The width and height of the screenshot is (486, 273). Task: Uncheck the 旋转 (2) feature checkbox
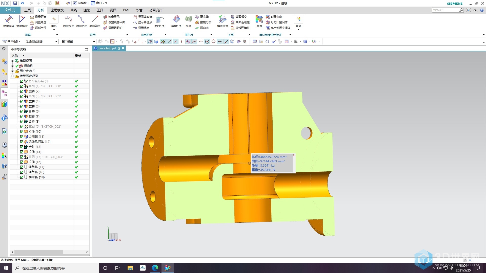coord(22,91)
